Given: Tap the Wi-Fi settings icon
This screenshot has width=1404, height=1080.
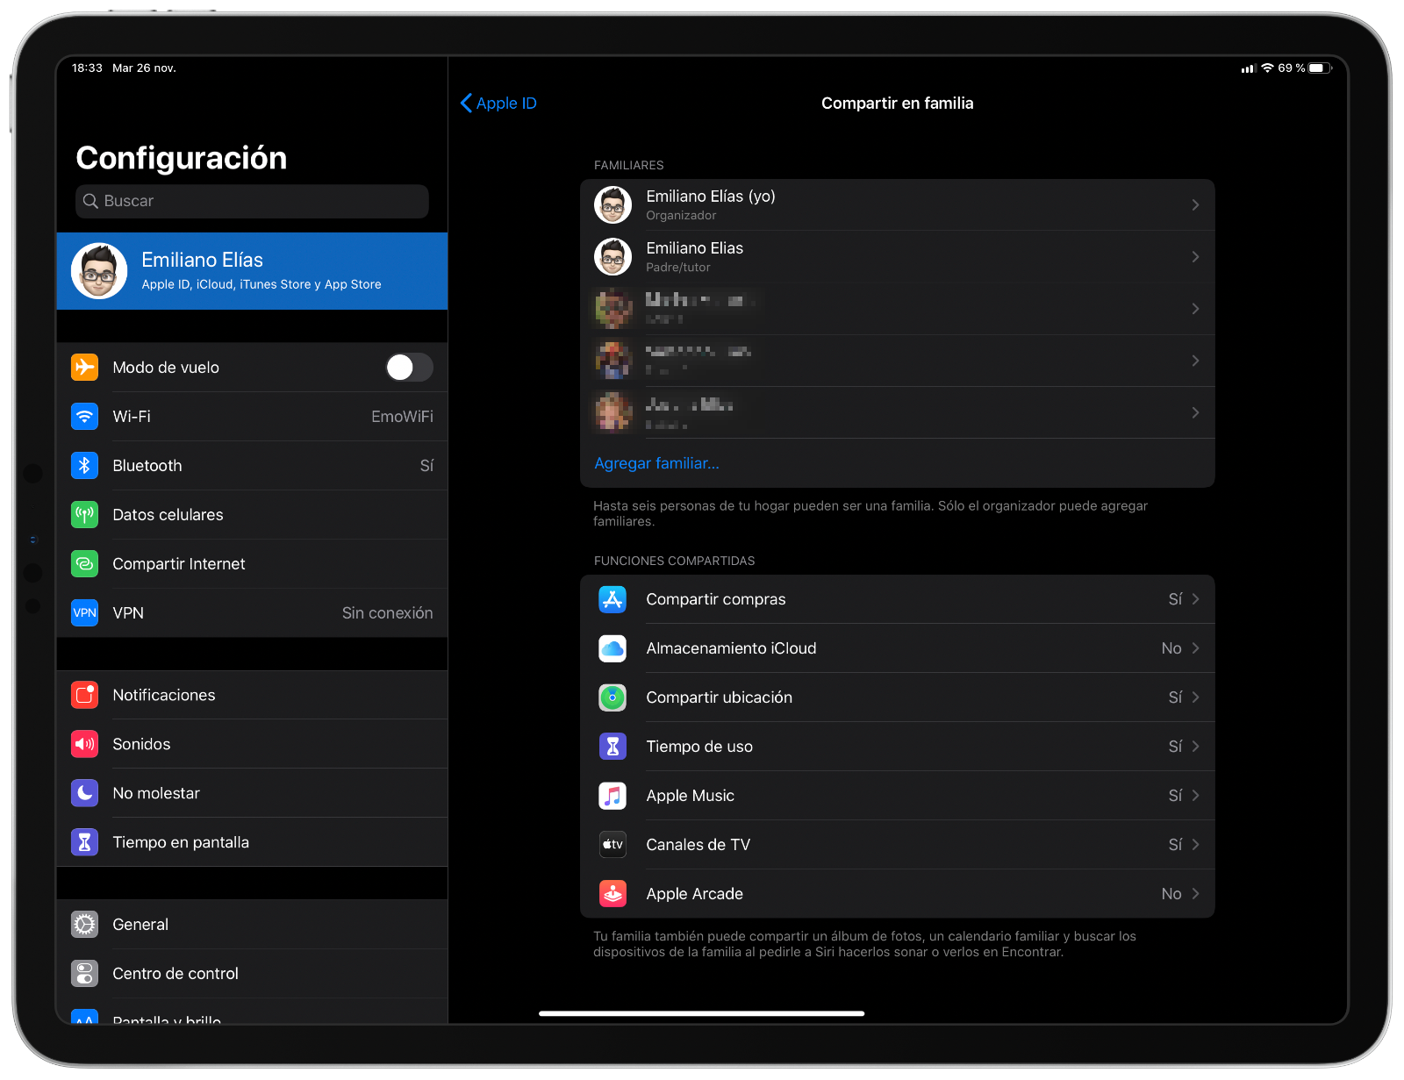Looking at the screenshot, I should (x=84, y=416).
